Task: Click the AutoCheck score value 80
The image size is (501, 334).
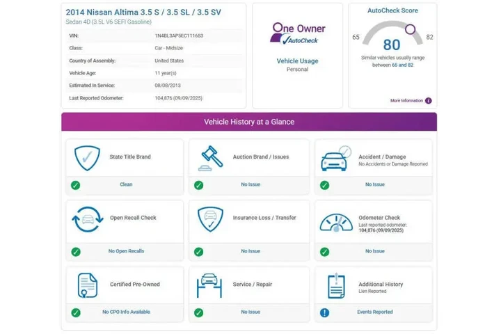Action: pos(392,45)
